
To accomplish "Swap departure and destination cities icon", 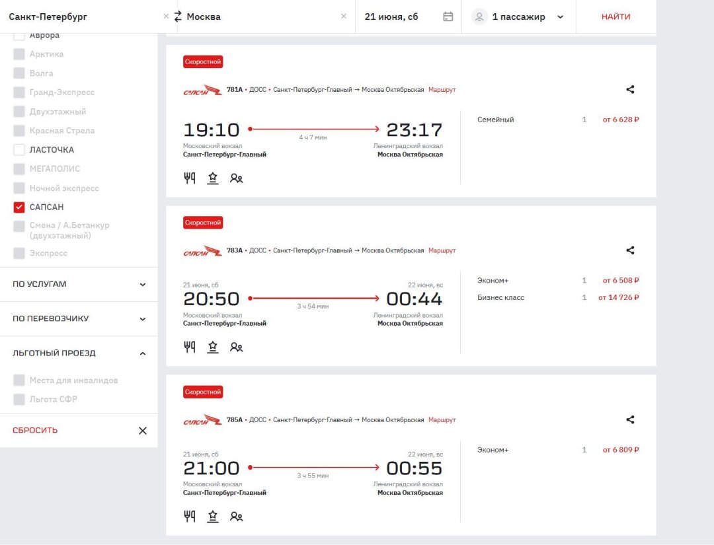I will point(177,17).
